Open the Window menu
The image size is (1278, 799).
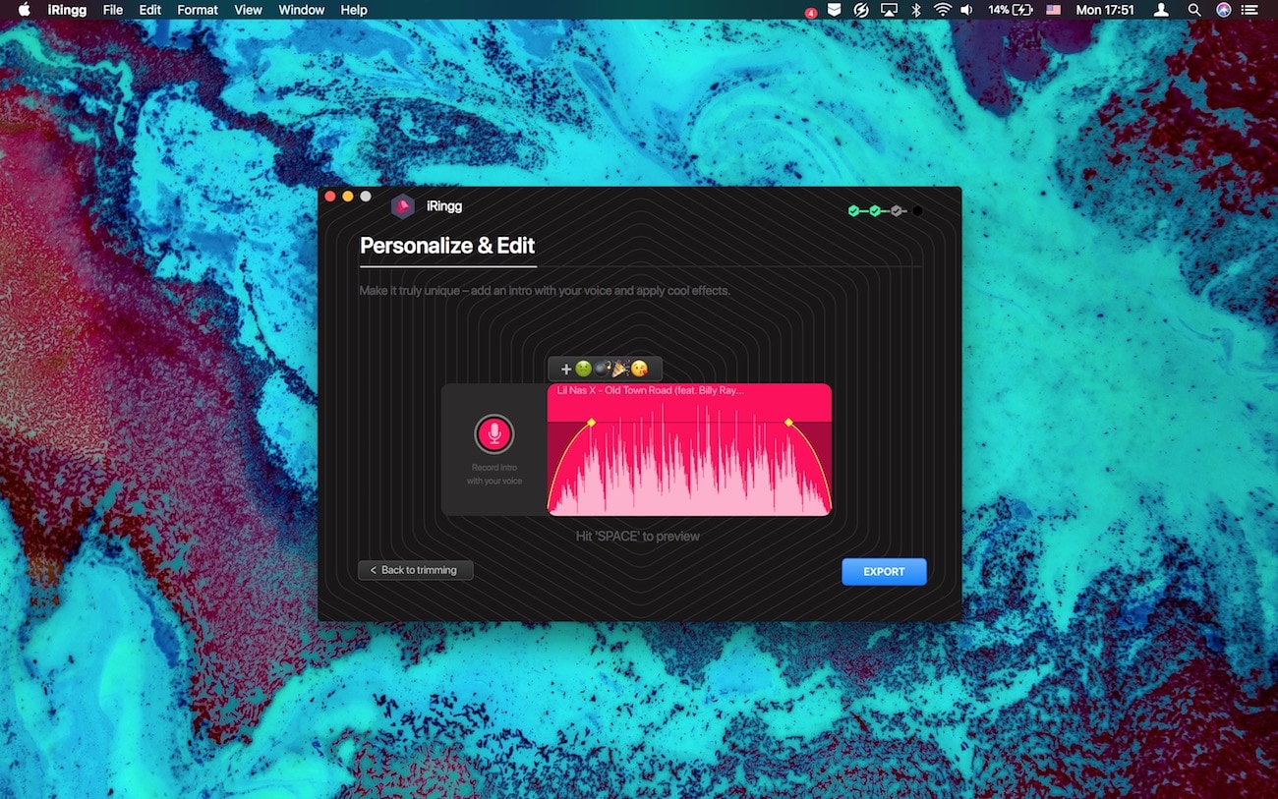302,10
